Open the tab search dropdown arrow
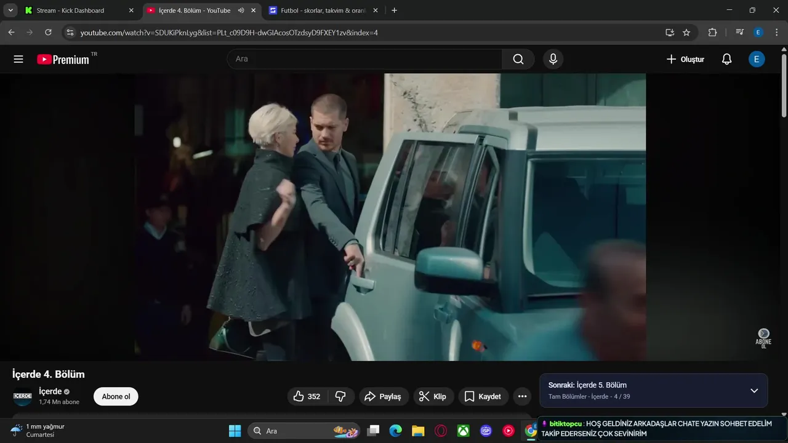Viewport: 788px width, 443px height. click(10, 10)
